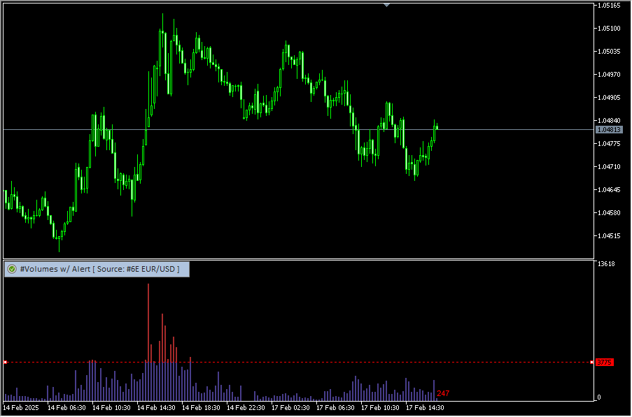632x417 pixels.
Task: Click the 14 Feb 10:30 time label
Action: tap(111, 407)
